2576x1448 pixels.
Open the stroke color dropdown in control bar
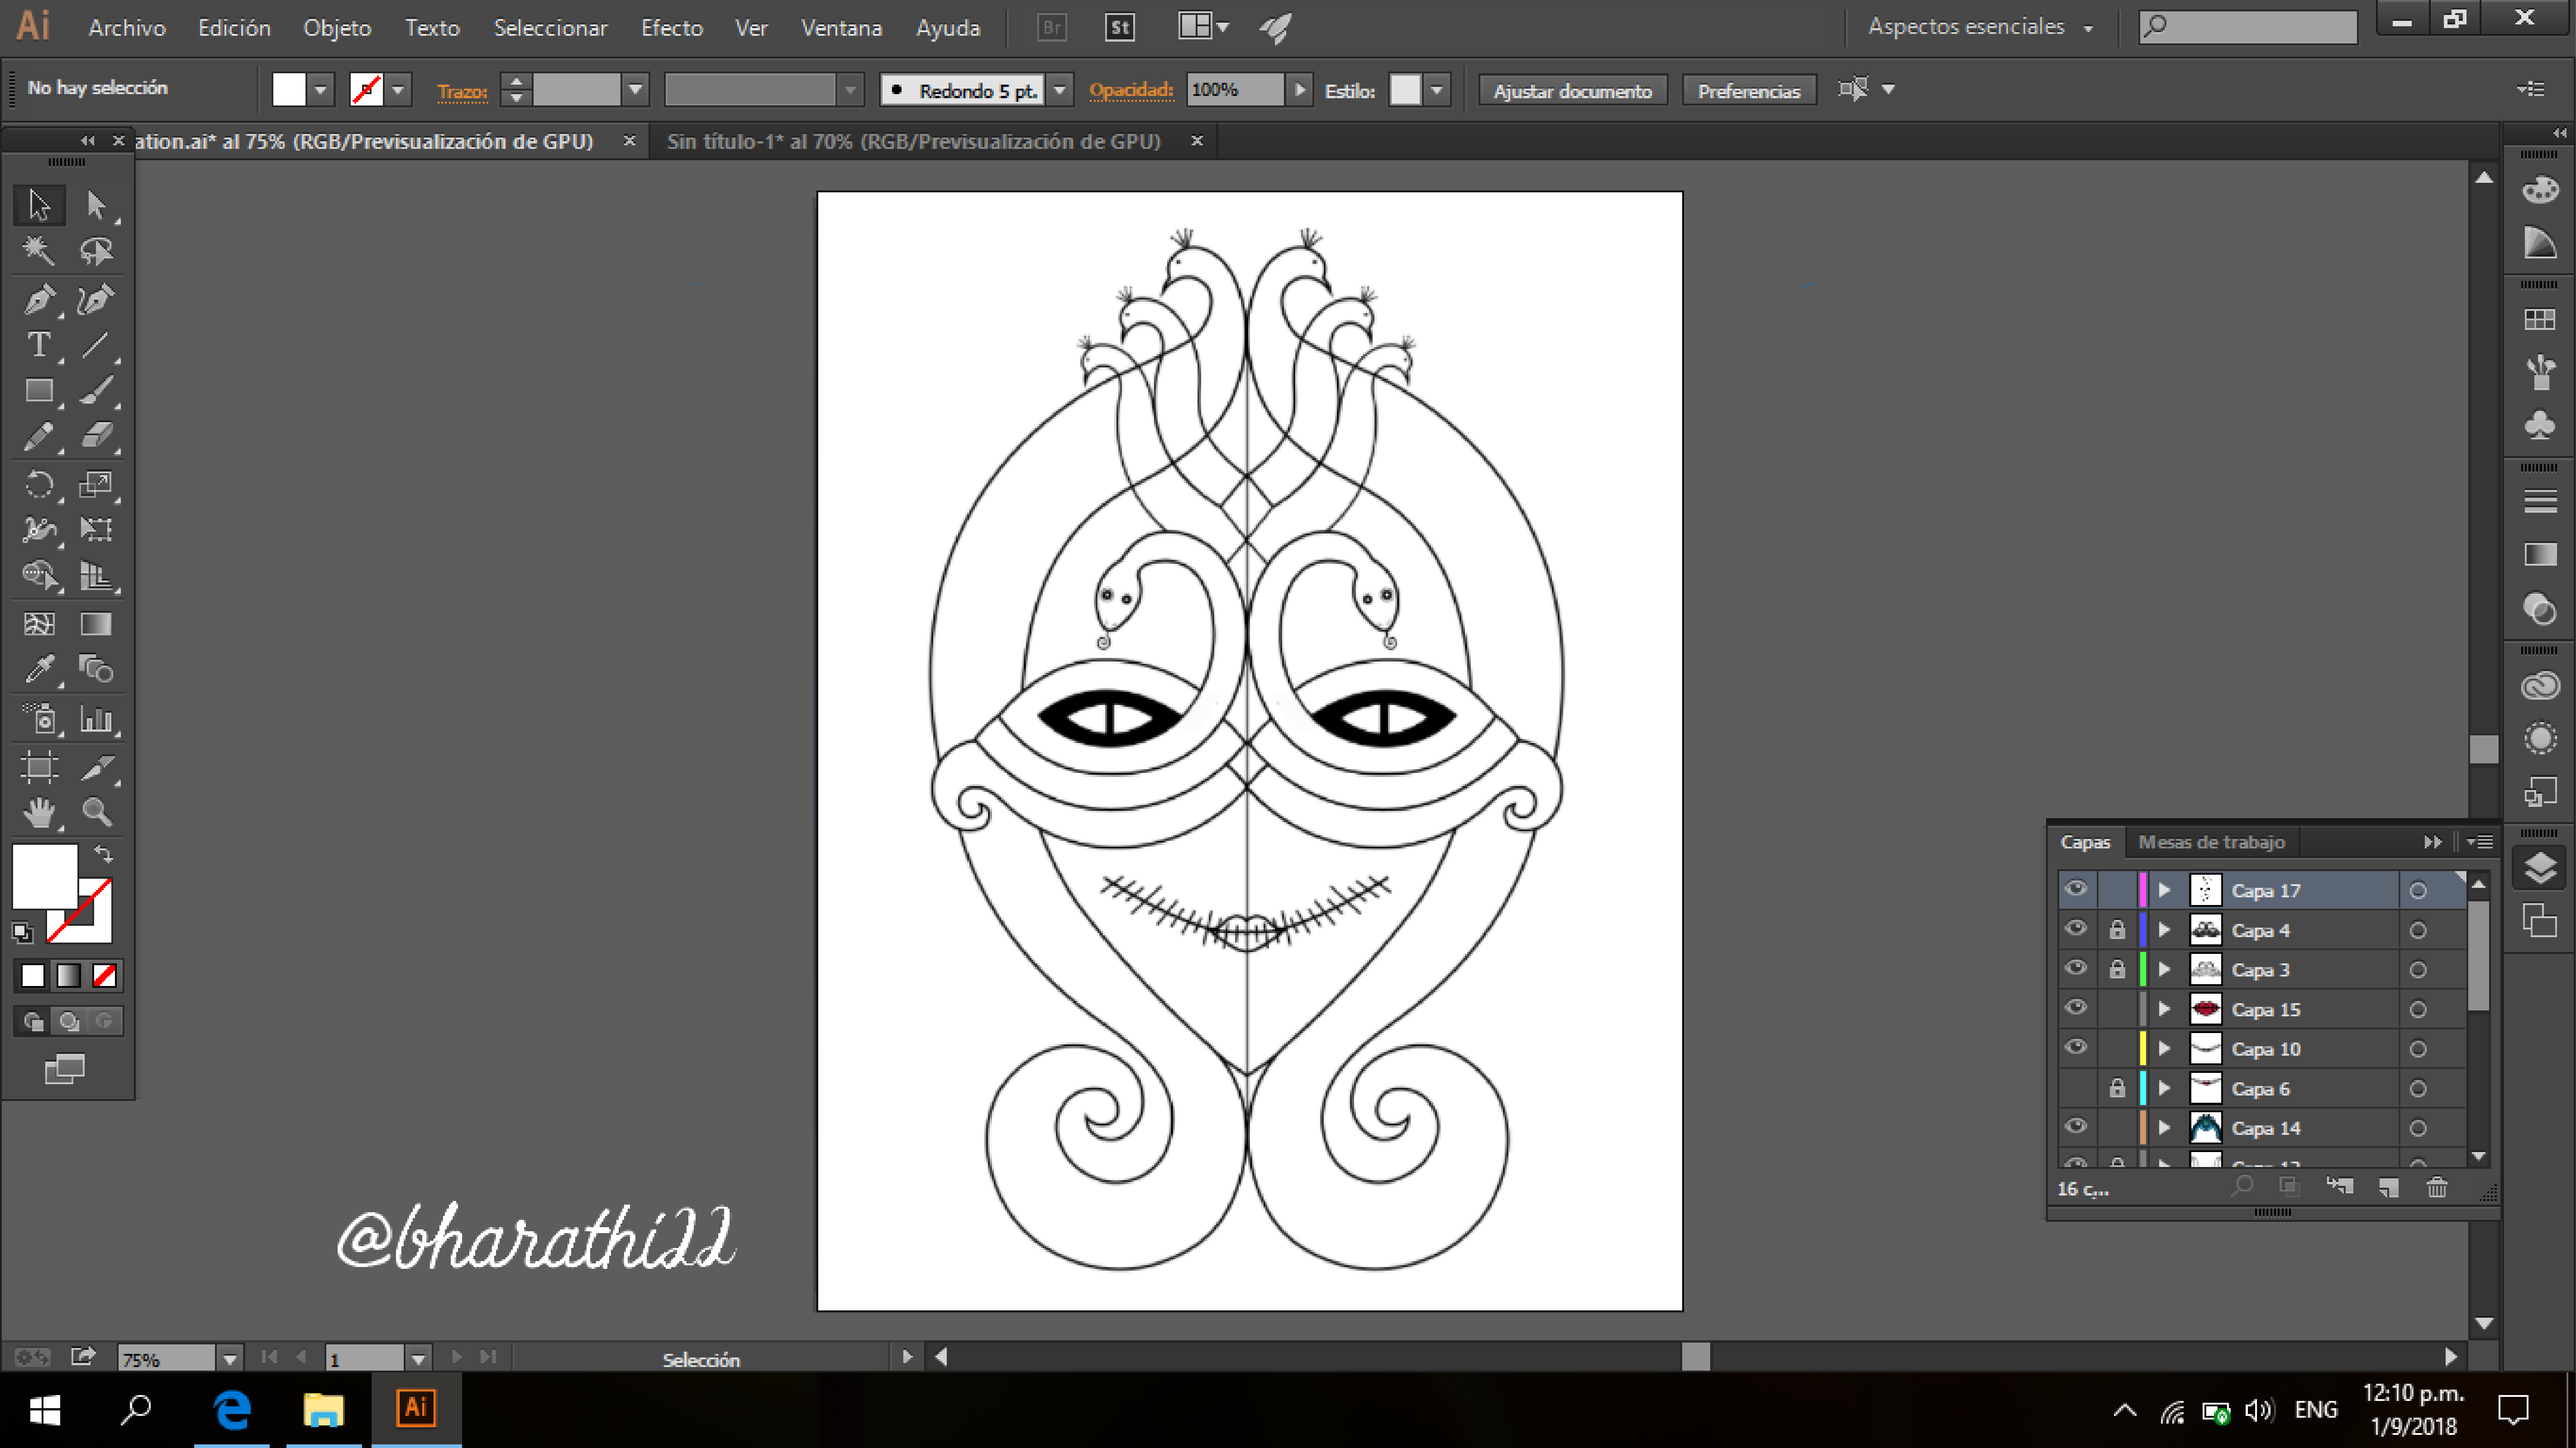pyautogui.click(x=398, y=90)
